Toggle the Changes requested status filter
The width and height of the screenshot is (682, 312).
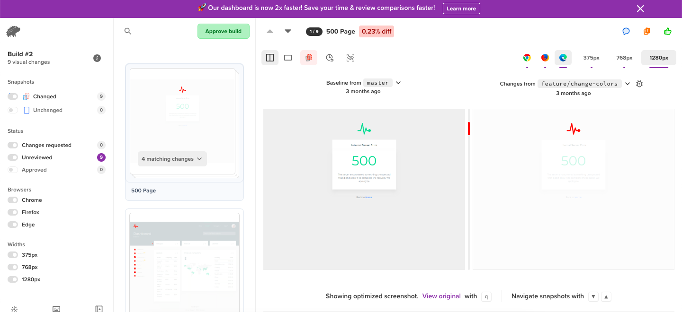[13, 145]
